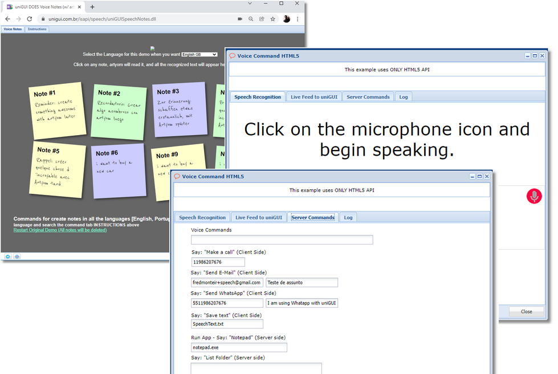Open the browser zoom magnifier icon
The height and width of the screenshot is (374, 558).
click(251, 19)
